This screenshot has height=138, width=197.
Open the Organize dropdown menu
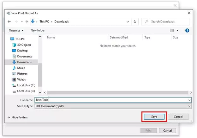tap(16, 31)
